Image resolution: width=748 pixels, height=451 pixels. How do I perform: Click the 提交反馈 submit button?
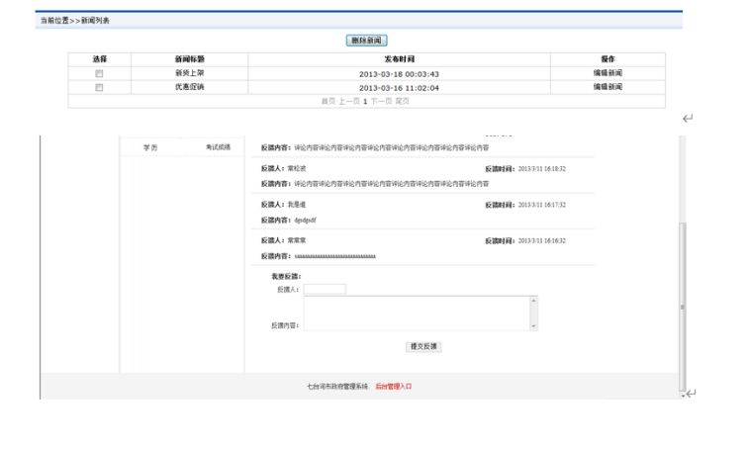tap(423, 346)
